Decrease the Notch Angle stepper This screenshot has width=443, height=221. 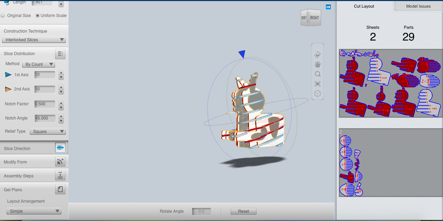[61, 121]
